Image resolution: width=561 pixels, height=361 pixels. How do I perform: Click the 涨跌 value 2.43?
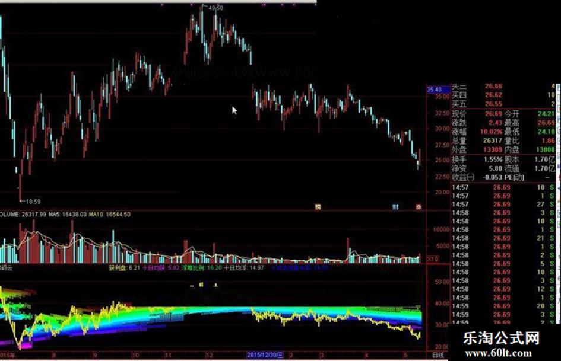coord(496,123)
